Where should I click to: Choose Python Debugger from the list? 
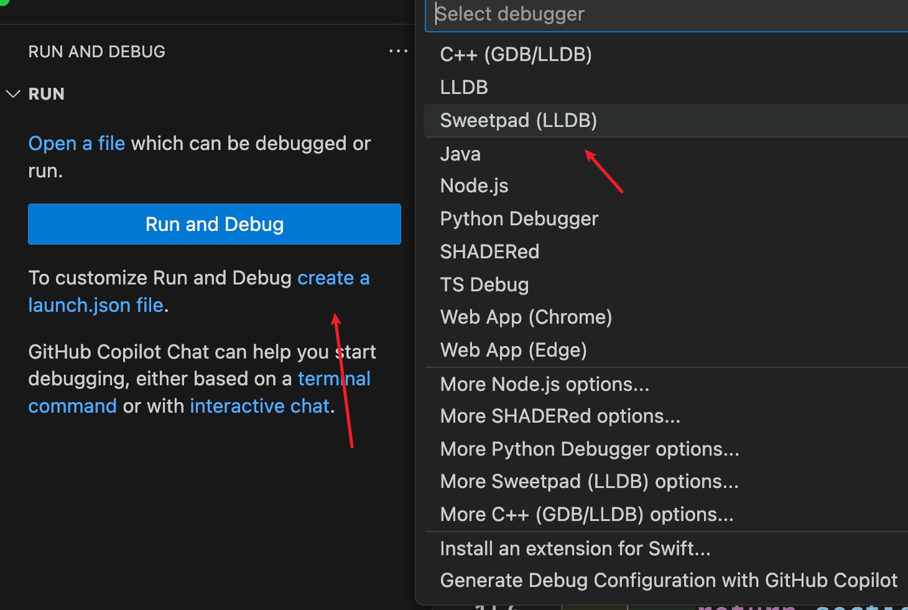[x=519, y=219]
